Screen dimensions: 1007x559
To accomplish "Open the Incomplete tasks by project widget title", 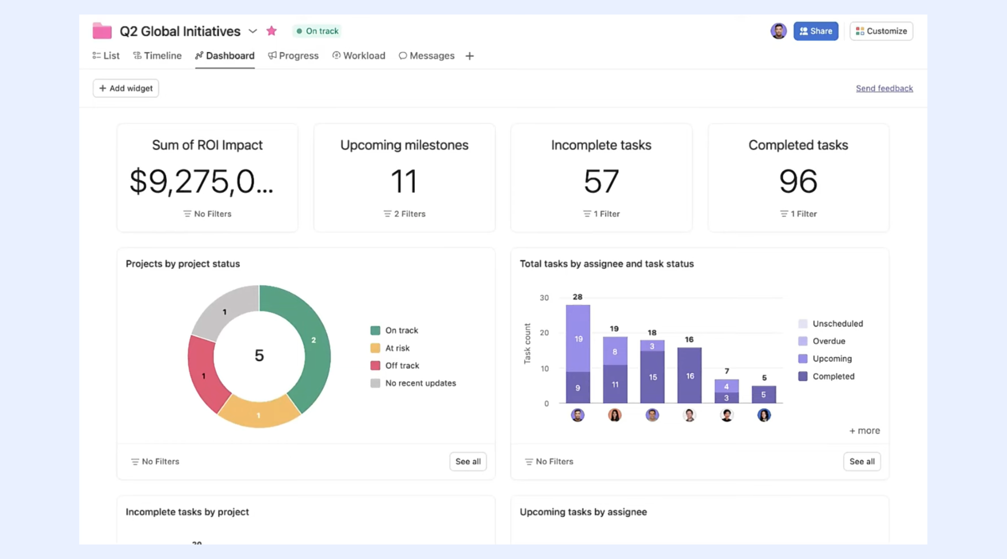I will [187, 512].
